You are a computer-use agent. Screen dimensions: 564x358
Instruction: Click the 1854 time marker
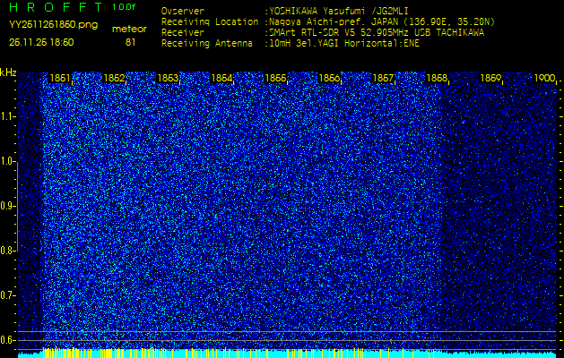(x=222, y=78)
